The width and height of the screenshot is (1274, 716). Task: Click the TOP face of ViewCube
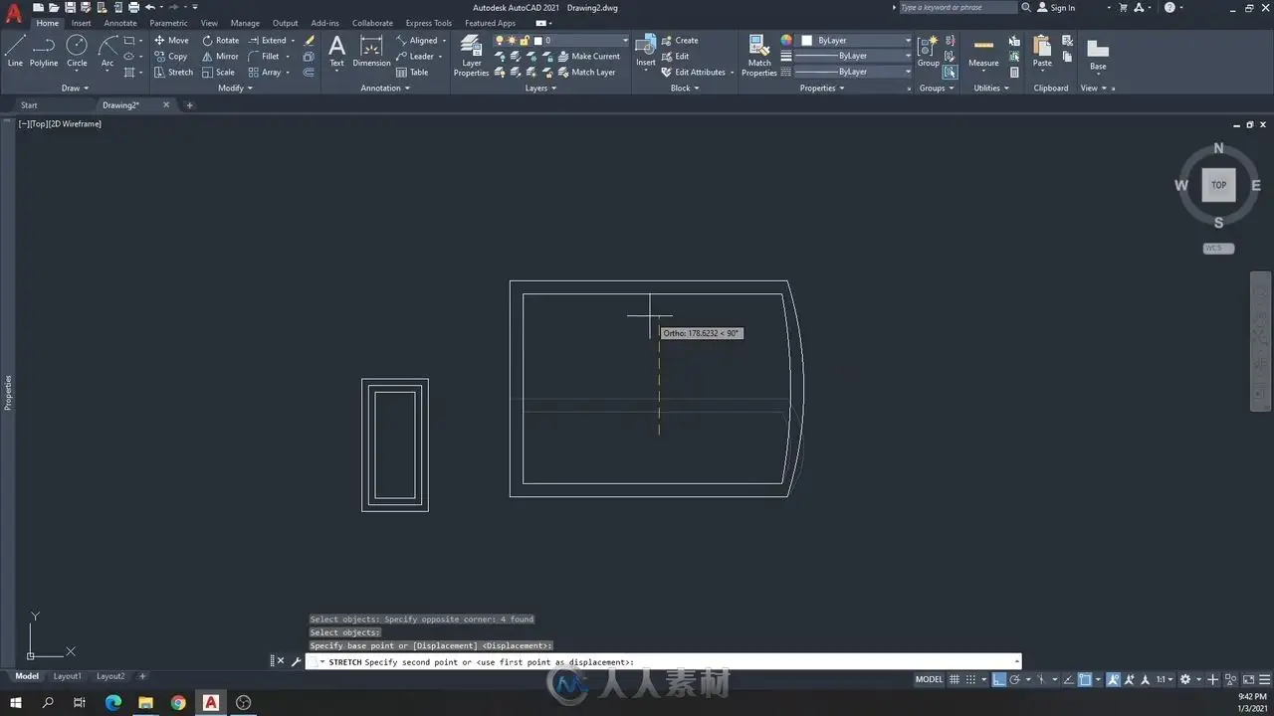pyautogui.click(x=1218, y=185)
